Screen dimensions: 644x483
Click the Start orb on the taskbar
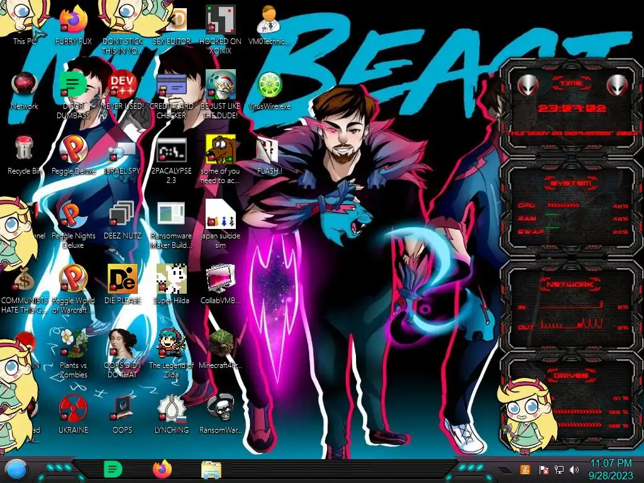[x=17, y=470]
